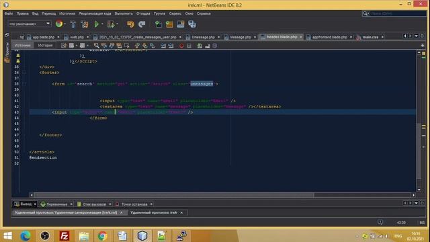Screen dimensions: 430x242
Task: Switch to the web.php tab
Action: 77,37
